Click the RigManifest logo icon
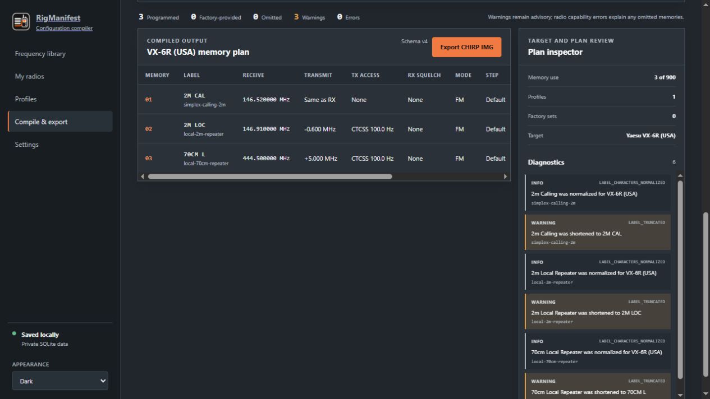 click(21, 22)
